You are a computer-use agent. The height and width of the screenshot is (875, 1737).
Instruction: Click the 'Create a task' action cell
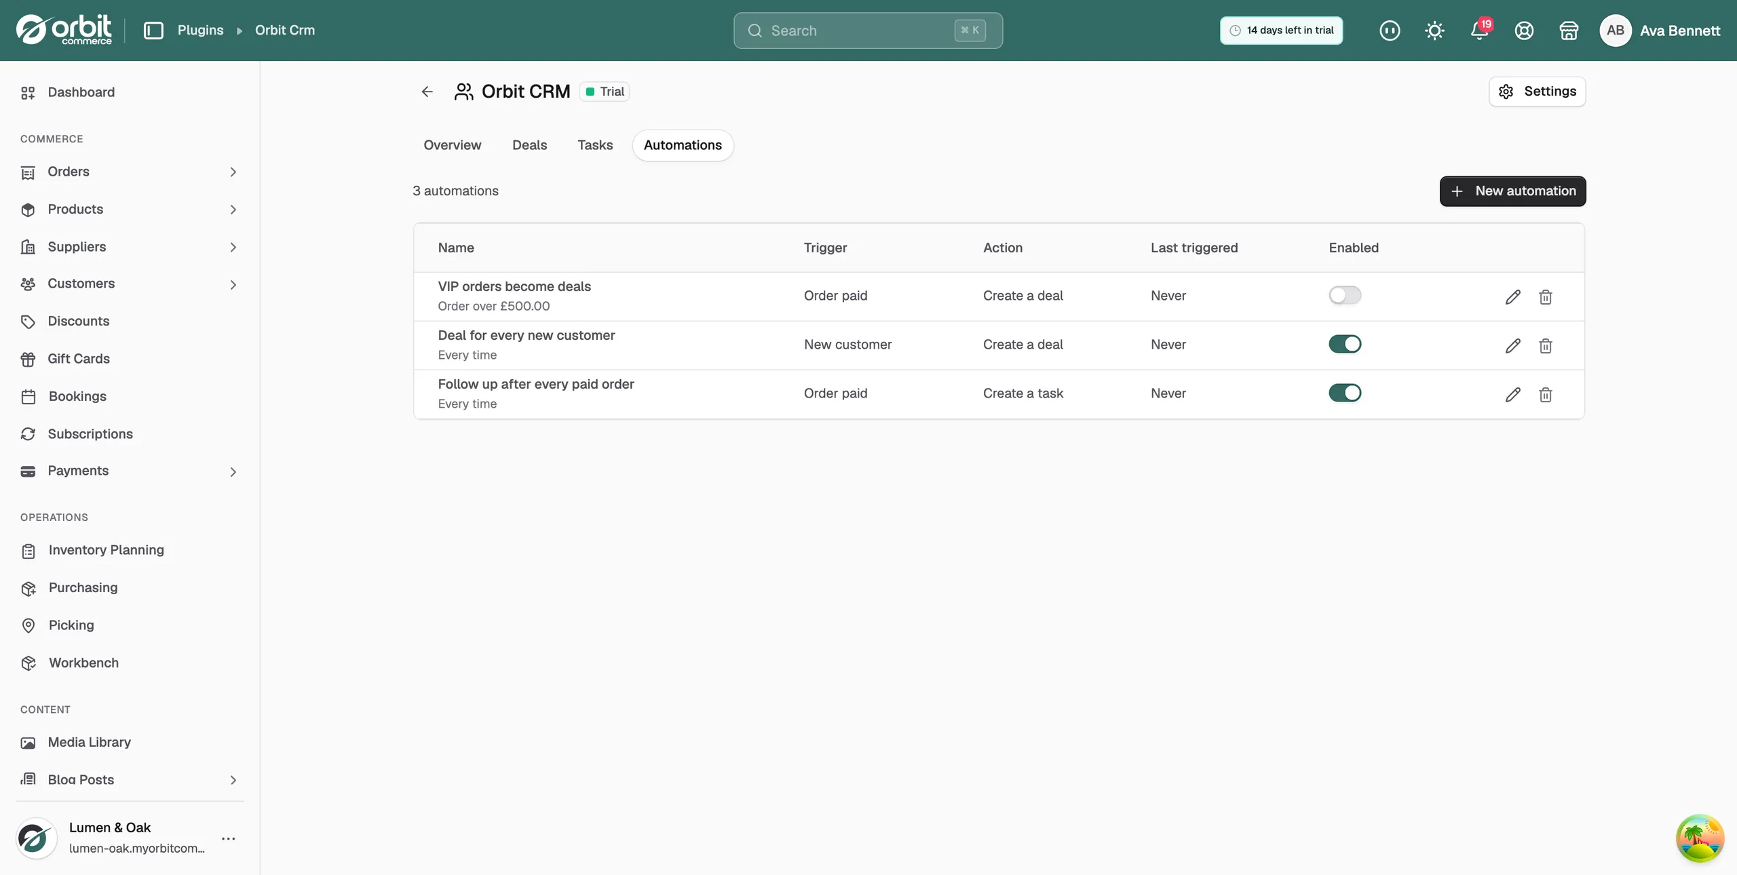pyautogui.click(x=1023, y=393)
